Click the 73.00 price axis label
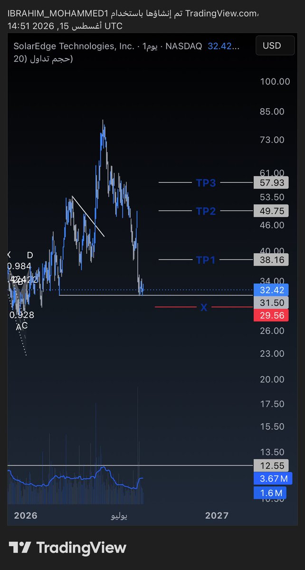 pos(272,140)
